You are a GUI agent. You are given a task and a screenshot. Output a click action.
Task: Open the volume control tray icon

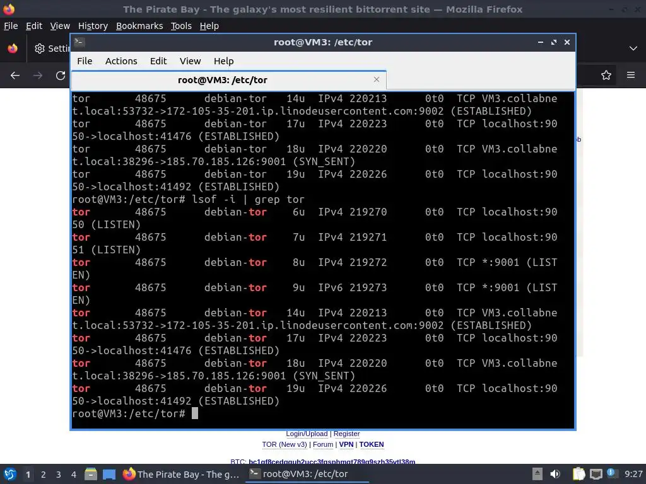tap(555, 474)
